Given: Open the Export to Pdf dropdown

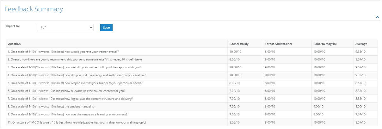Looking at the screenshot, I should 65,28.
